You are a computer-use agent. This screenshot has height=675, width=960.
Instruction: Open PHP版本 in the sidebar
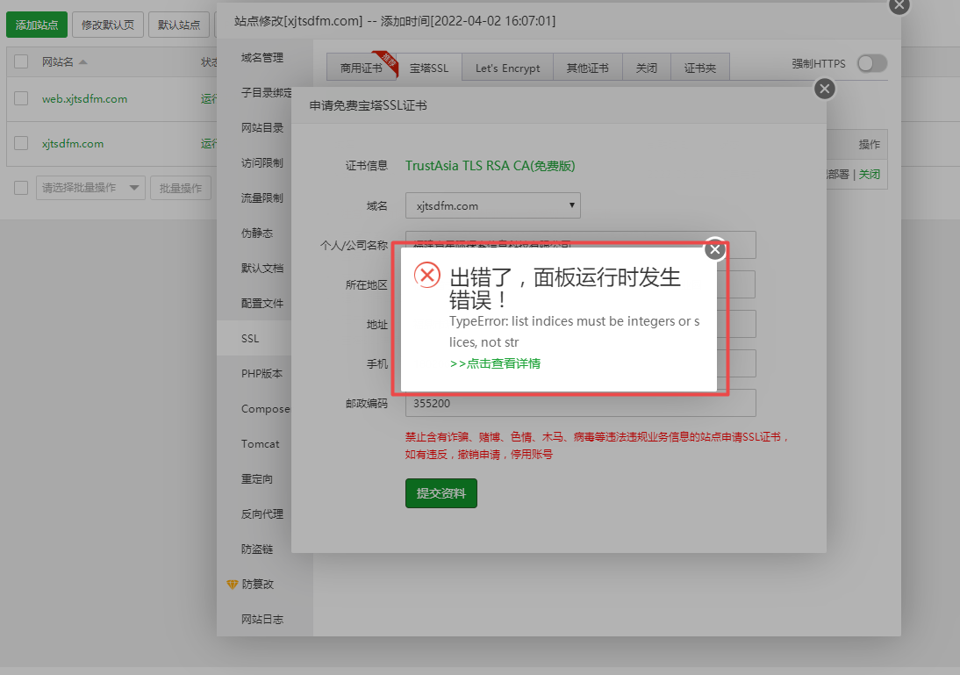pyautogui.click(x=262, y=373)
